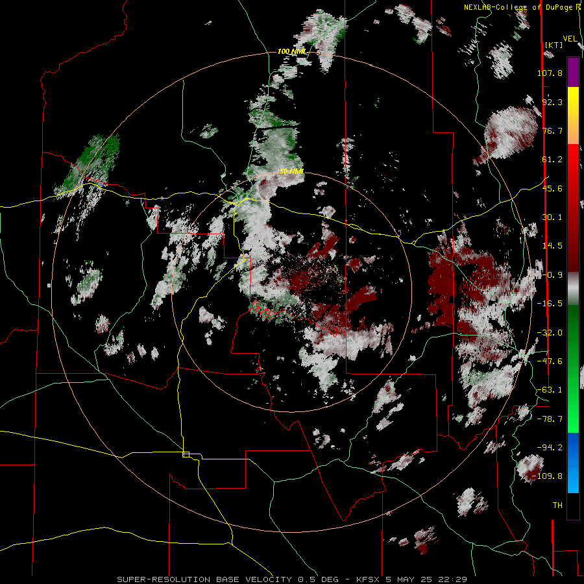Screen dimensions: 584x584
Task: Click the -47.6 value on velocity scale
Action: coord(550,361)
